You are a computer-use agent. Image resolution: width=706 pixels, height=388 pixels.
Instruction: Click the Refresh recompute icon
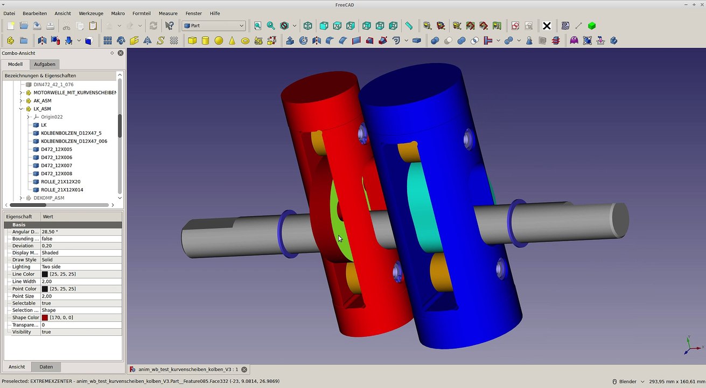click(x=153, y=26)
